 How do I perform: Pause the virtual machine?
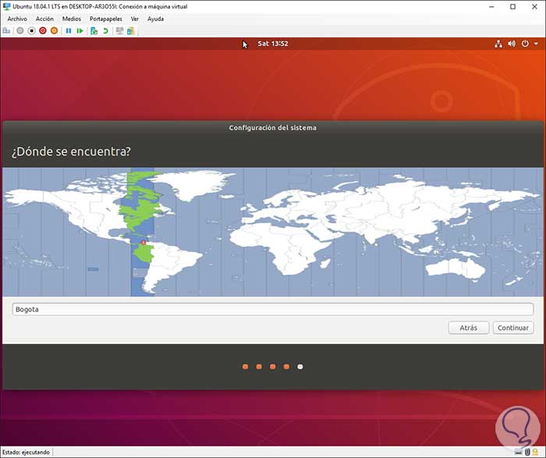(69, 31)
